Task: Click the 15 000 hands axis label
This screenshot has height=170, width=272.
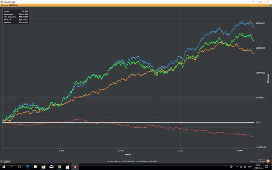Action: tap(180, 151)
